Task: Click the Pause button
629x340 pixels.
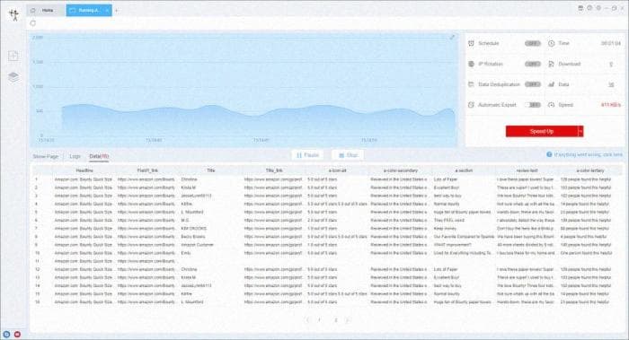Action: 307,155
